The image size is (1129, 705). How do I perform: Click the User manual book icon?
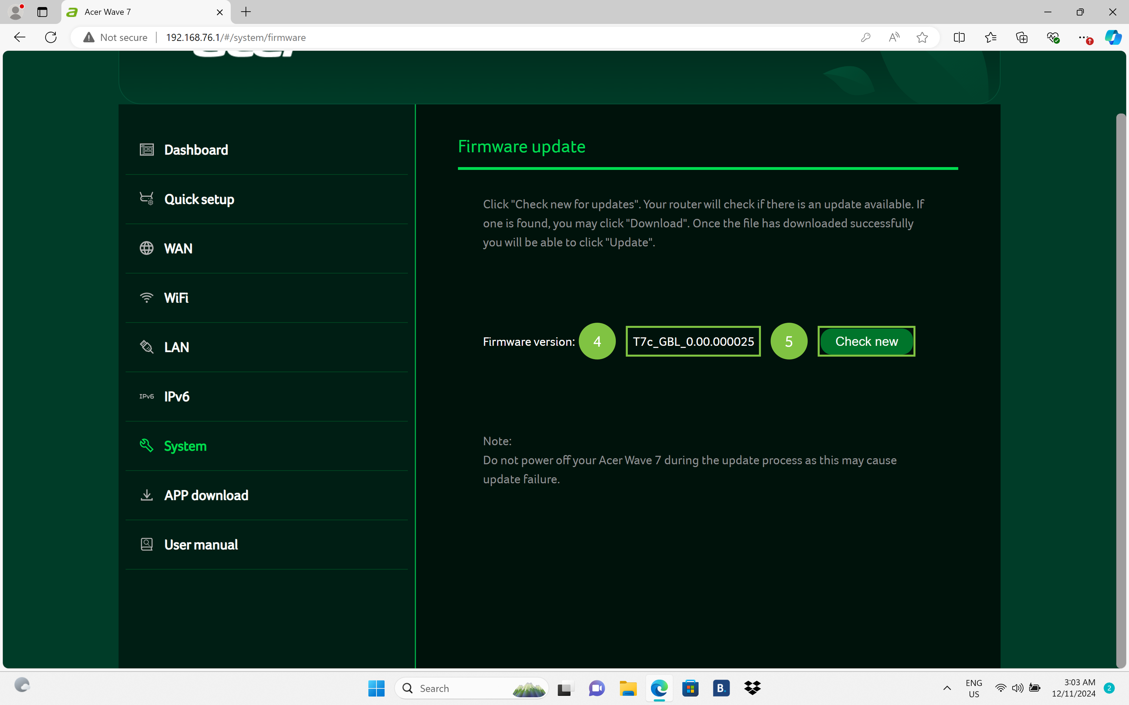click(147, 544)
